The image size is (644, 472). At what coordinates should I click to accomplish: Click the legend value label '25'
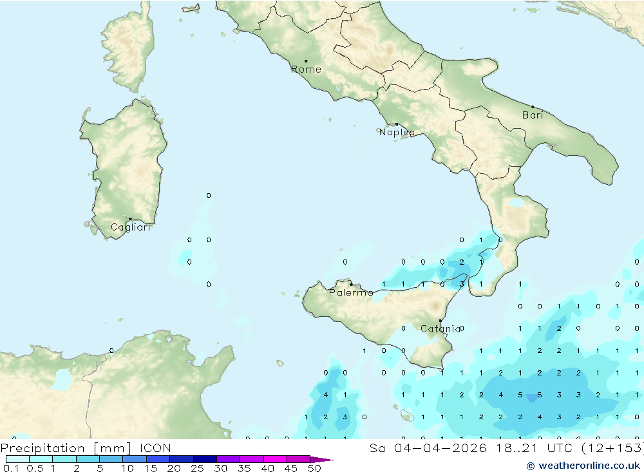pos(197,468)
